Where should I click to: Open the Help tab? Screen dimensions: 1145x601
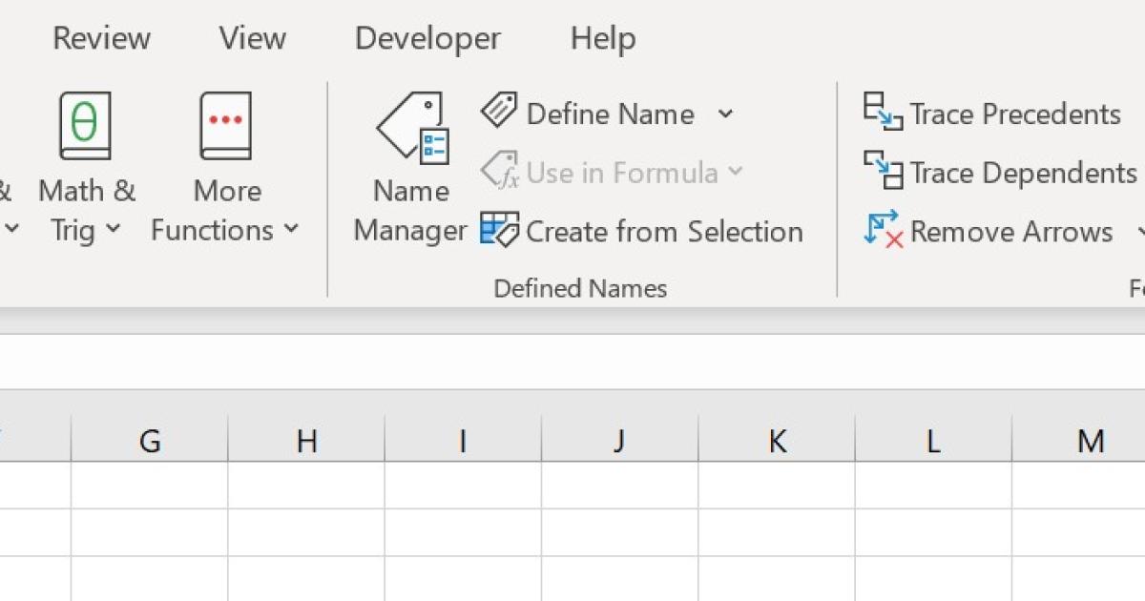click(x=603, y=38)
